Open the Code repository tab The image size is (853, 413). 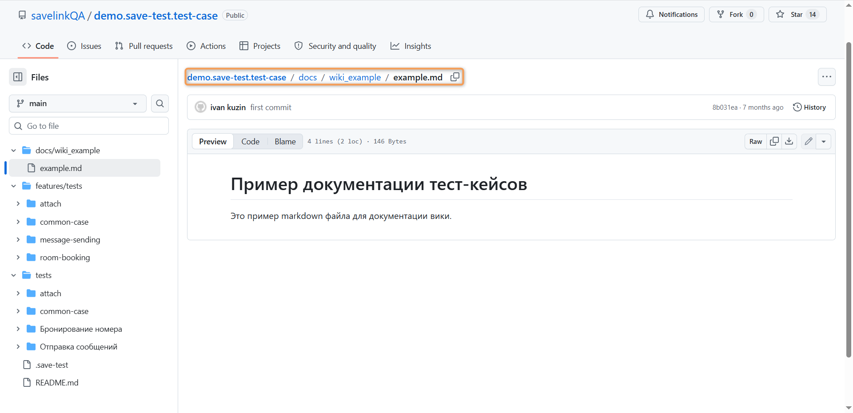[38, 46]
